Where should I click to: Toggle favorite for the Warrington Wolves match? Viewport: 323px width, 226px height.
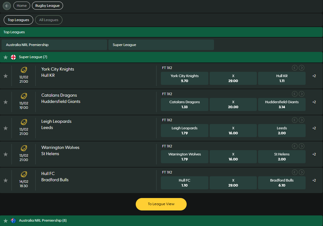click(x=5, y=154)
